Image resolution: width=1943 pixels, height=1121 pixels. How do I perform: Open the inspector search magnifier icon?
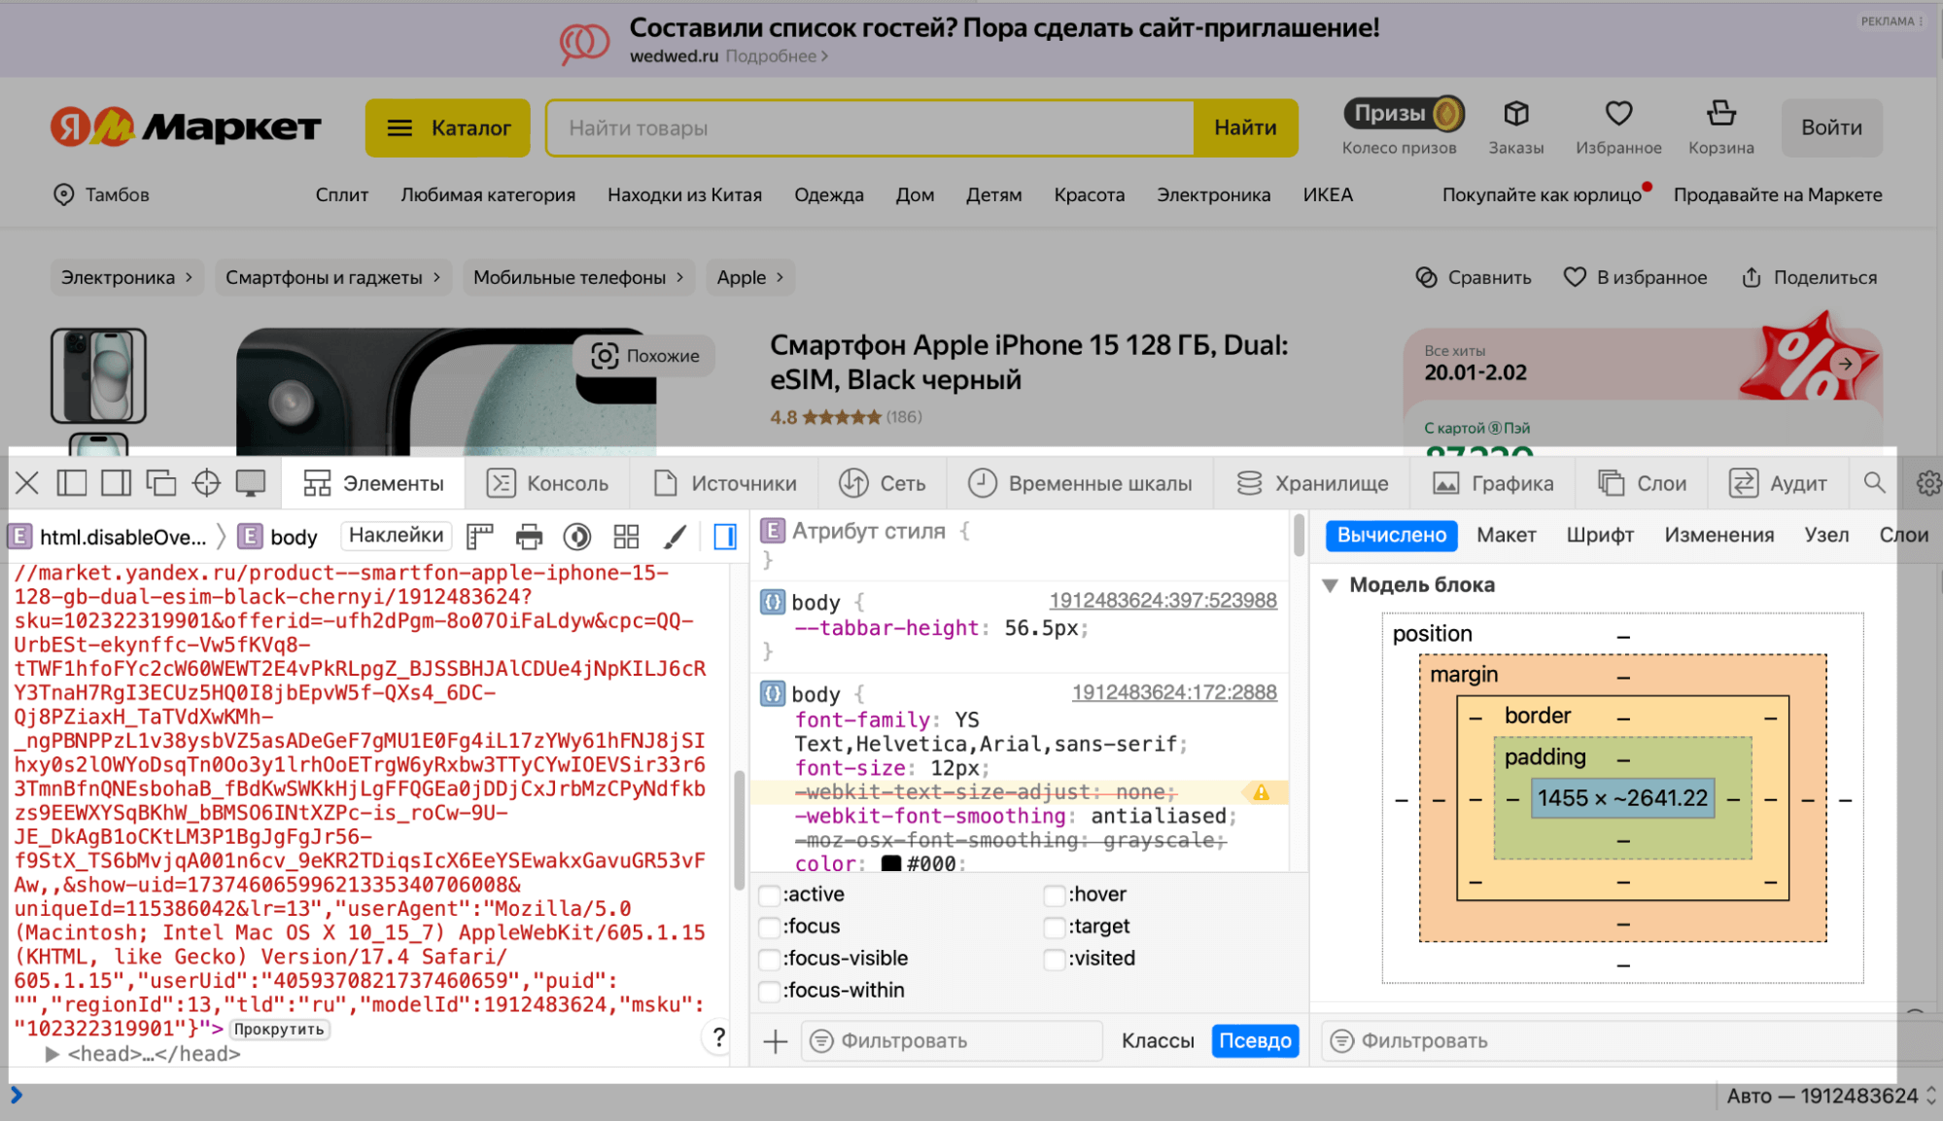[1874, 483]
